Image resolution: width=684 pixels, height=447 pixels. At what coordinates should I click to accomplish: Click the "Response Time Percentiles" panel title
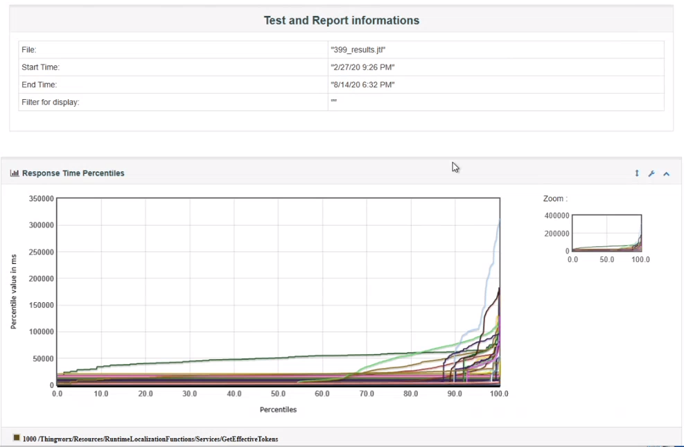(73, 173)
